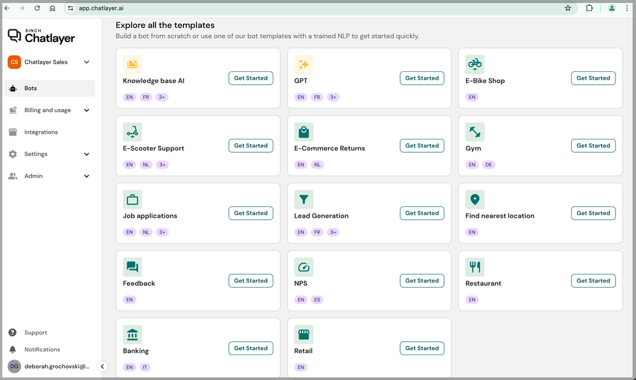The height and width of the screenshot is (380, 636).
Task: Get Started with NPS template
Action: click(x=422, y=281)
